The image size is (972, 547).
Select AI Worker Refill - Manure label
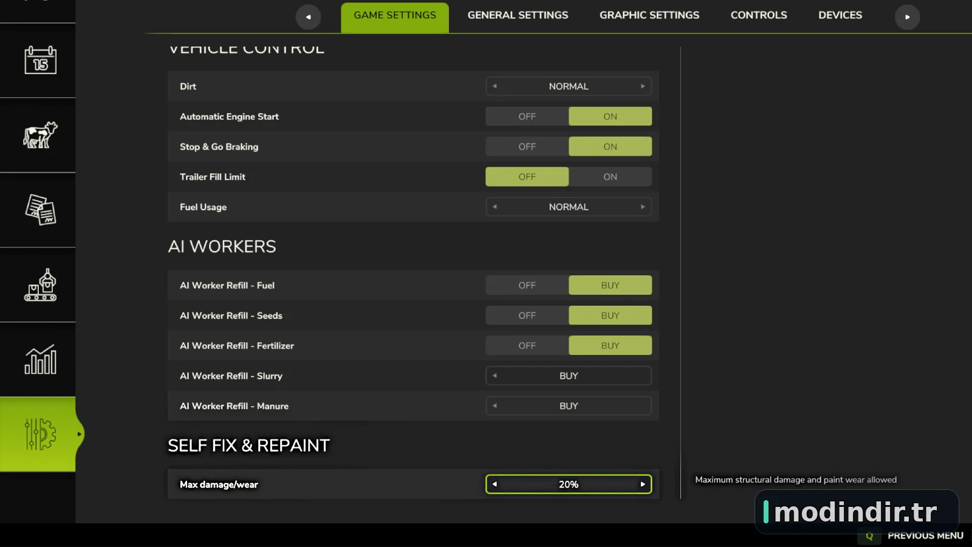click(x=234, y=405)
